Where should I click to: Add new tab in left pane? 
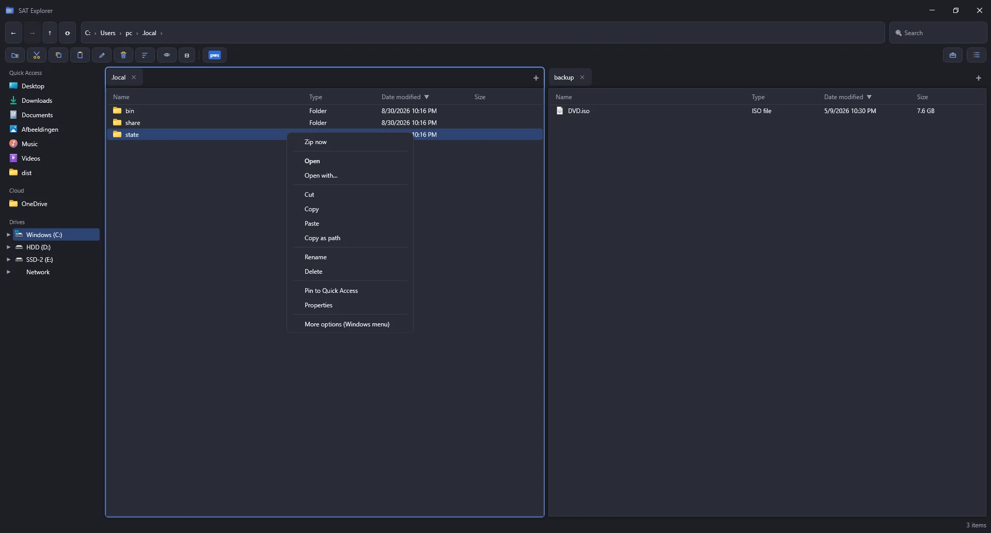click(x=536, y=78)
